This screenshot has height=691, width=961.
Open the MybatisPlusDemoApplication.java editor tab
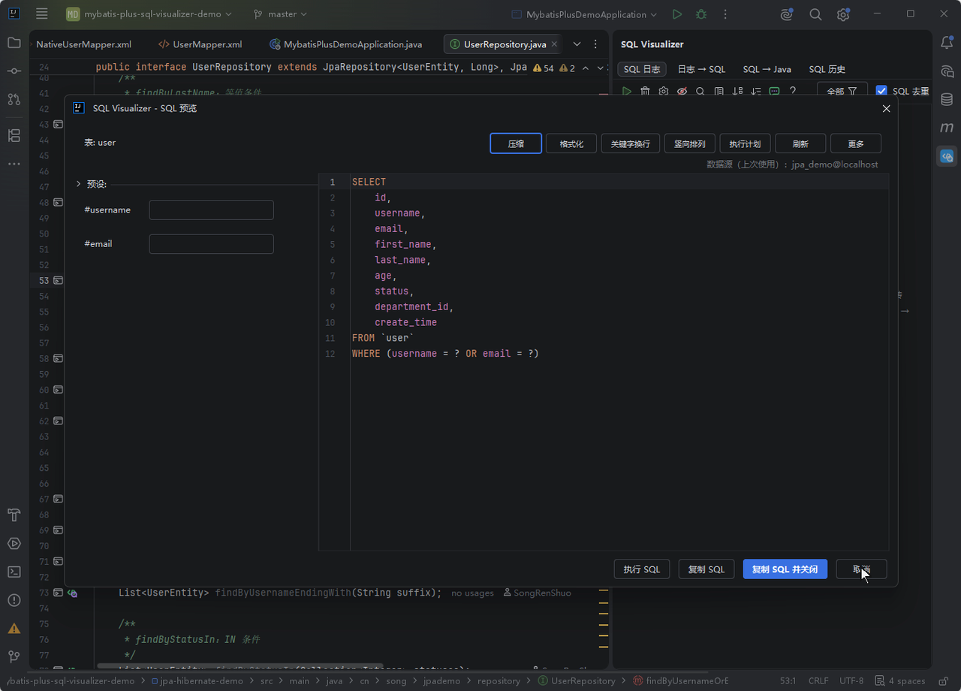click(345, 44)
